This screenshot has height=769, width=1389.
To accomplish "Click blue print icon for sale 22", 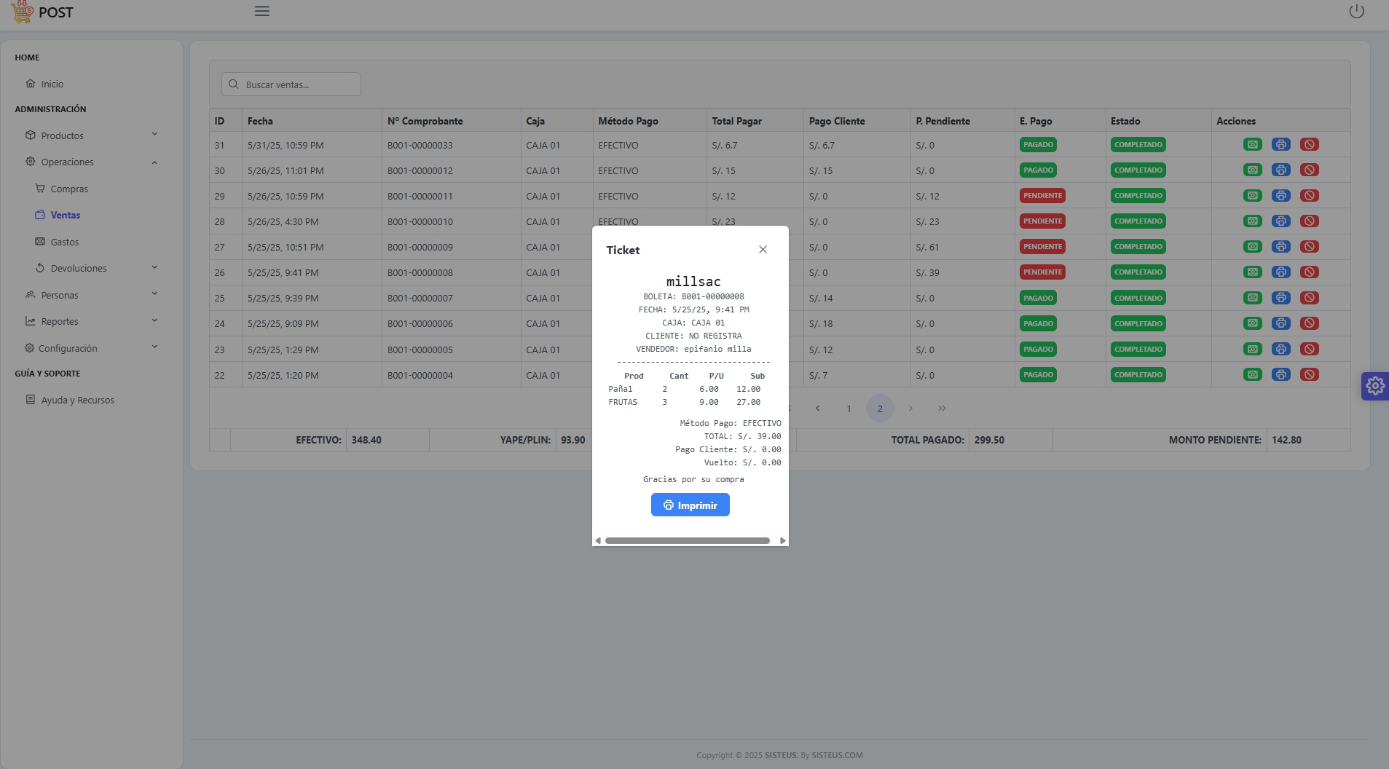I will 1280,375.
